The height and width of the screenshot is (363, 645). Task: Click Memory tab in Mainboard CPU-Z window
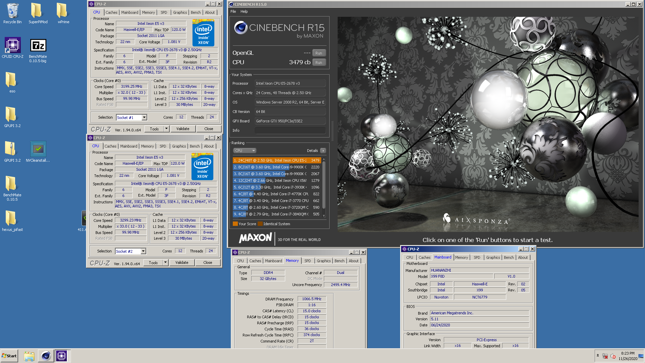point(462,257)
